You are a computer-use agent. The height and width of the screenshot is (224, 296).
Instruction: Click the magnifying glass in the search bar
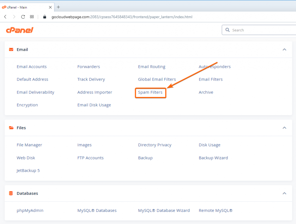[x=228, y=30]
